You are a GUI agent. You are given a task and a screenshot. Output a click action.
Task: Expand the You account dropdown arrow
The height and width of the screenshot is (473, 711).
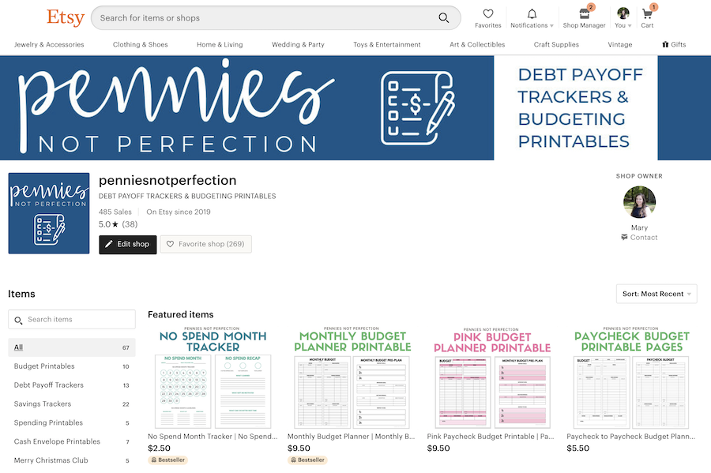[x=630, y=26]
